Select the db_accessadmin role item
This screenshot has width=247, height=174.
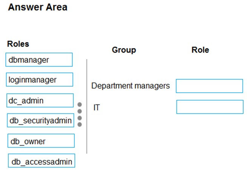42,161
